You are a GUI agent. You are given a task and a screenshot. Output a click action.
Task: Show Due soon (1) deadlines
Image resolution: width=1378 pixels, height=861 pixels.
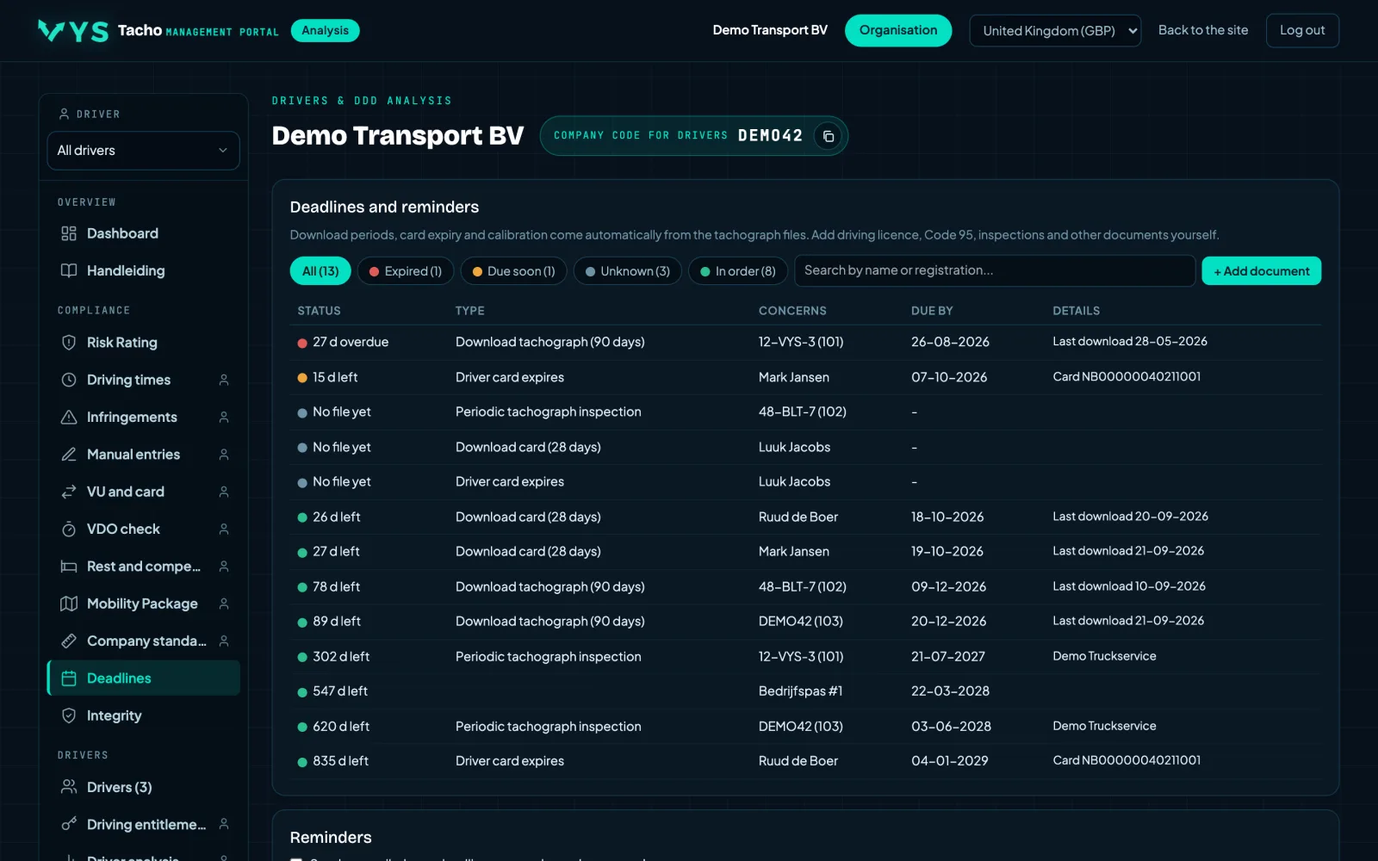(x=513, y=271)
